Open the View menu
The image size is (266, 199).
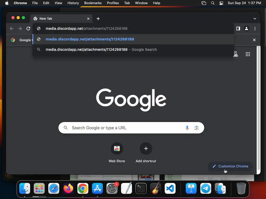click(x=58, y=3)
